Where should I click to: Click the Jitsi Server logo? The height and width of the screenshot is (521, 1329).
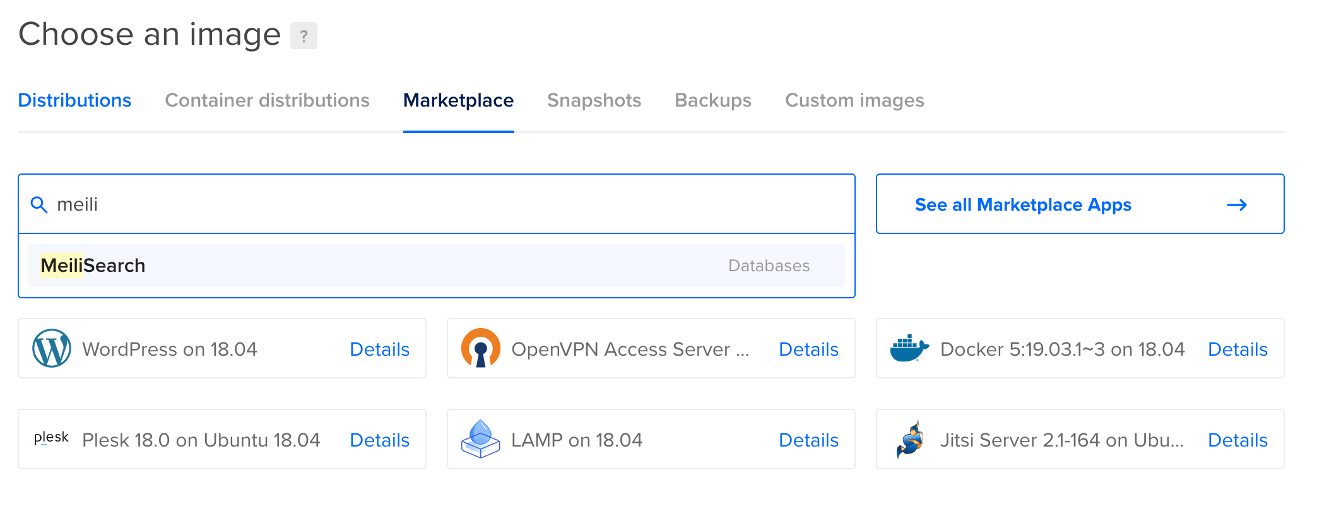pyautogui.click(x=909, y=439)
